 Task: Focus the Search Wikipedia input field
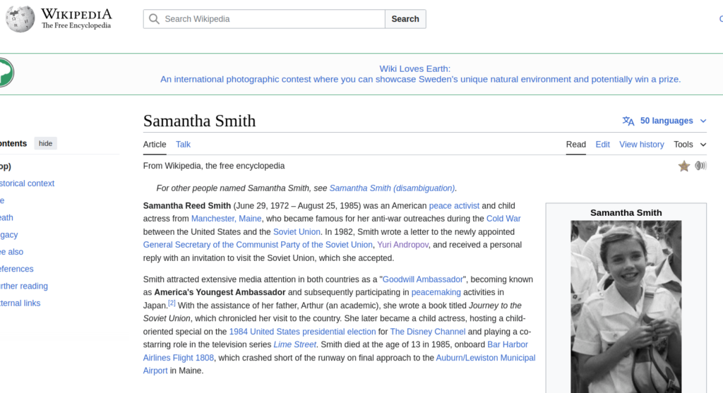click(272, 19)
